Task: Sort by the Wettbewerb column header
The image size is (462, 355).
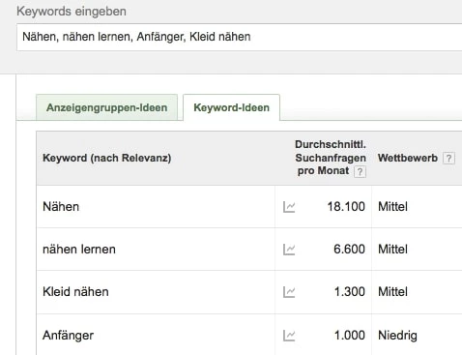Action: click(408, 158)
